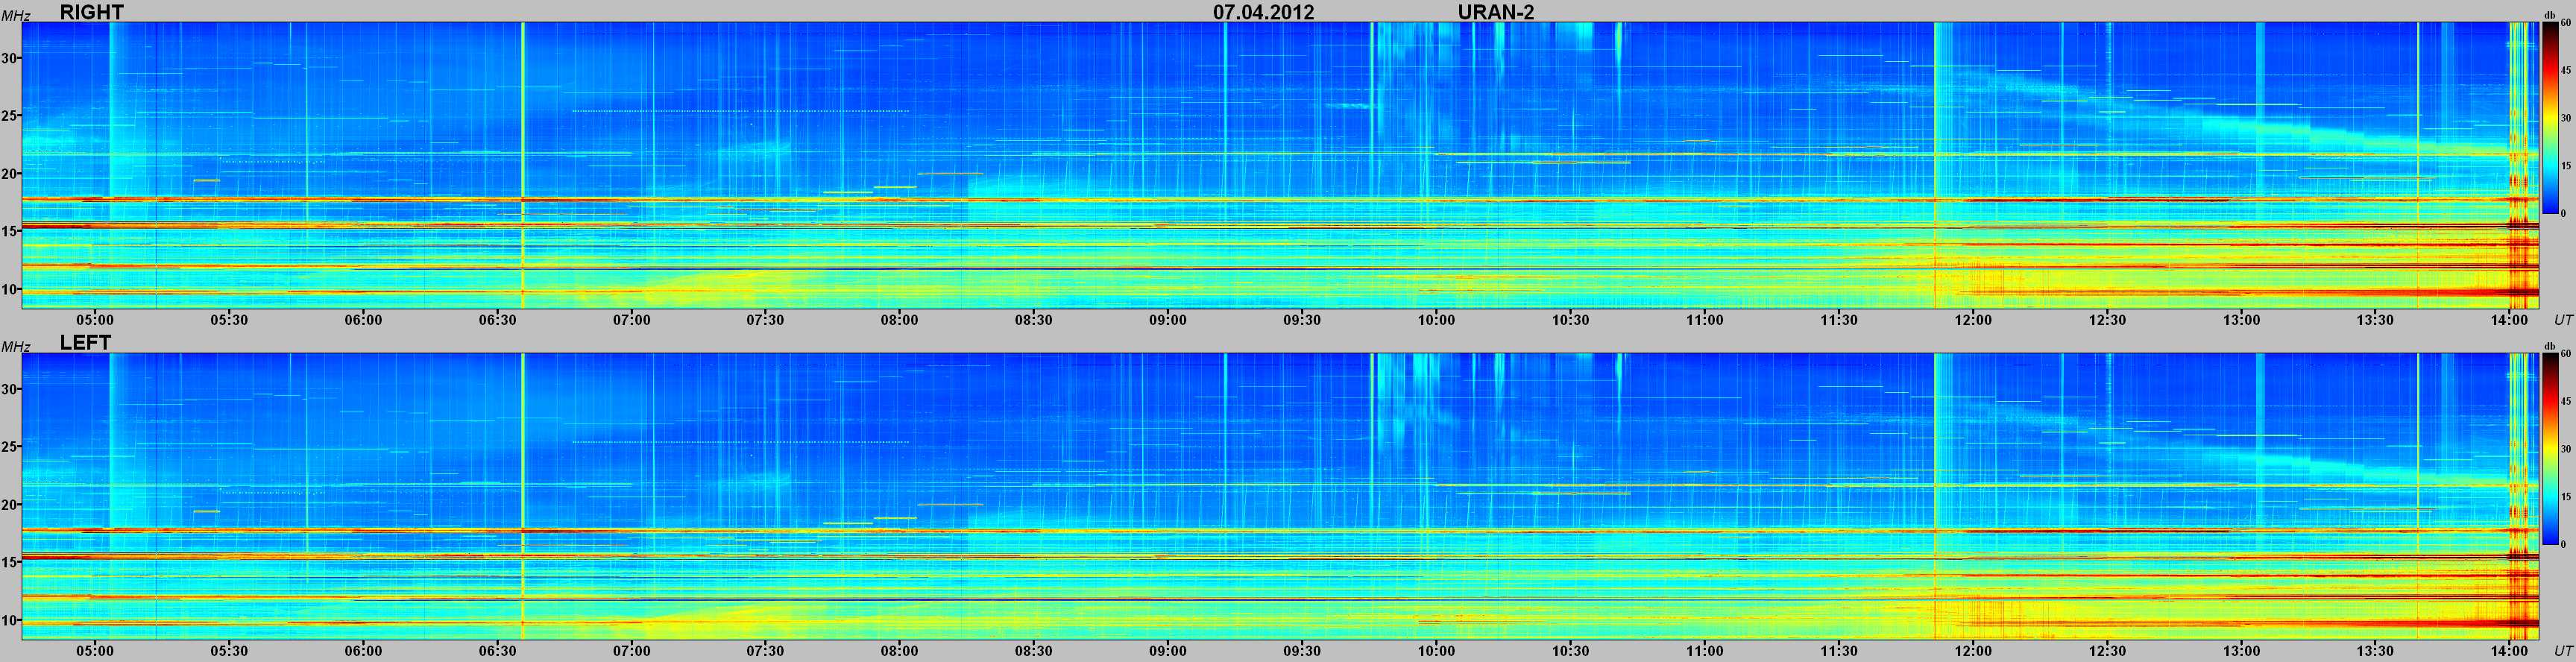Viewport: 2576px width, 662px height.
Task: Click the 10 MHz tick on LEFT panel
Action: (10, 621)
